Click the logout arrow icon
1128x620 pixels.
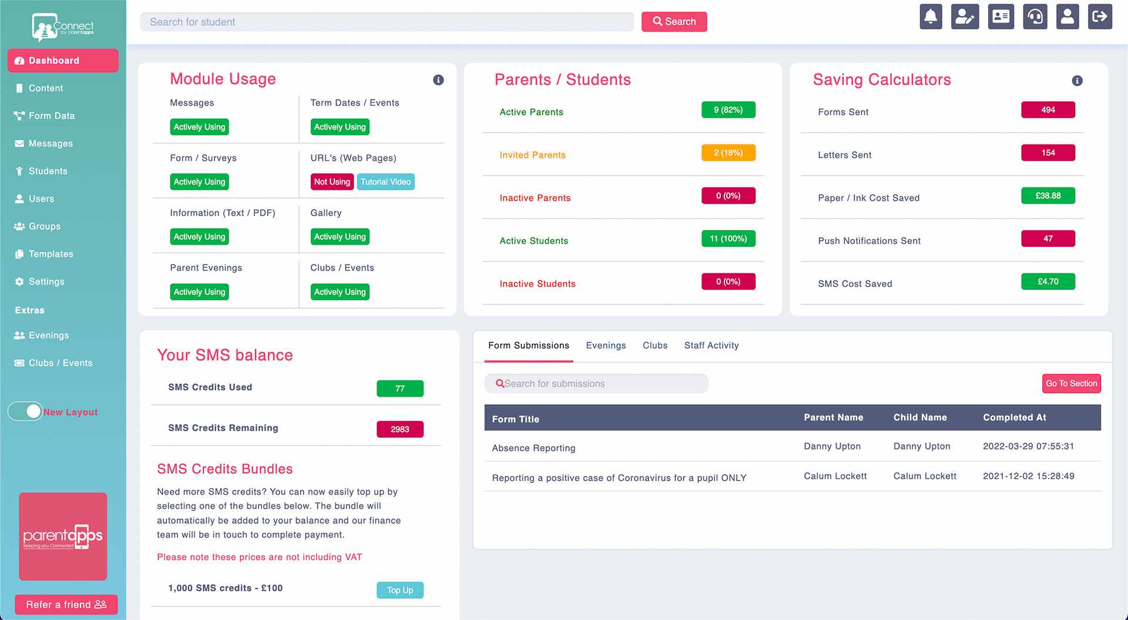point(1100,16)
